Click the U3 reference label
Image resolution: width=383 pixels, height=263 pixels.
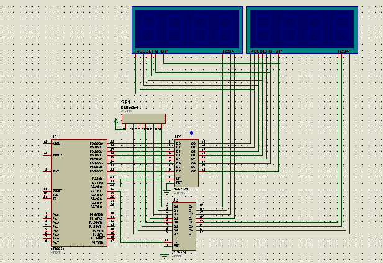pos(176,200)
